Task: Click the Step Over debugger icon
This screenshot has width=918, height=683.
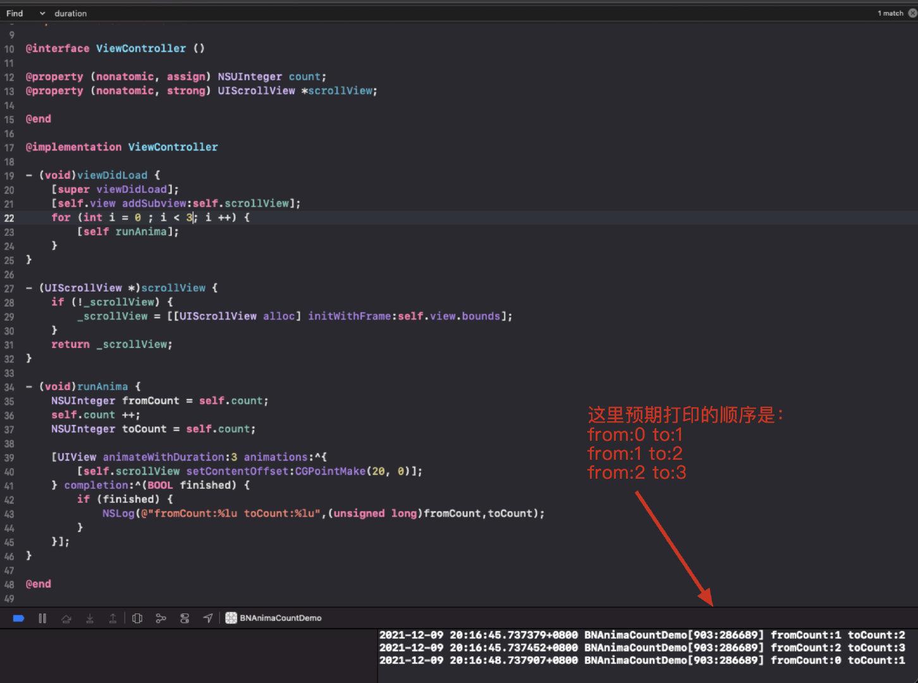Action: [66, 618]
